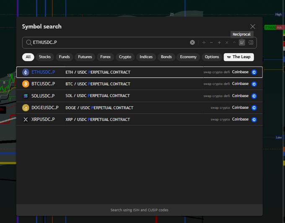Open the spread operators keypad icon
This screenshot has width=285, height=223.
point(251,42)
